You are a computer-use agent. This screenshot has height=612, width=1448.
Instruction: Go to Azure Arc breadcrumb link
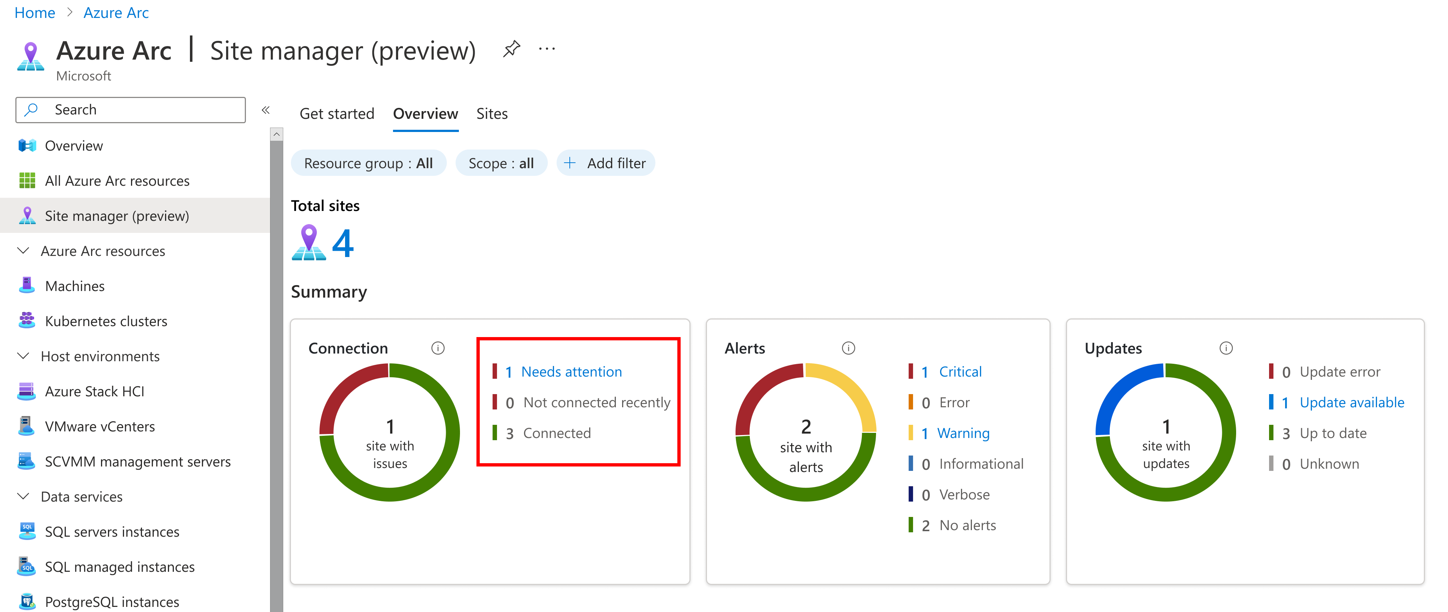pyautogui.click(x=116, y=12)
